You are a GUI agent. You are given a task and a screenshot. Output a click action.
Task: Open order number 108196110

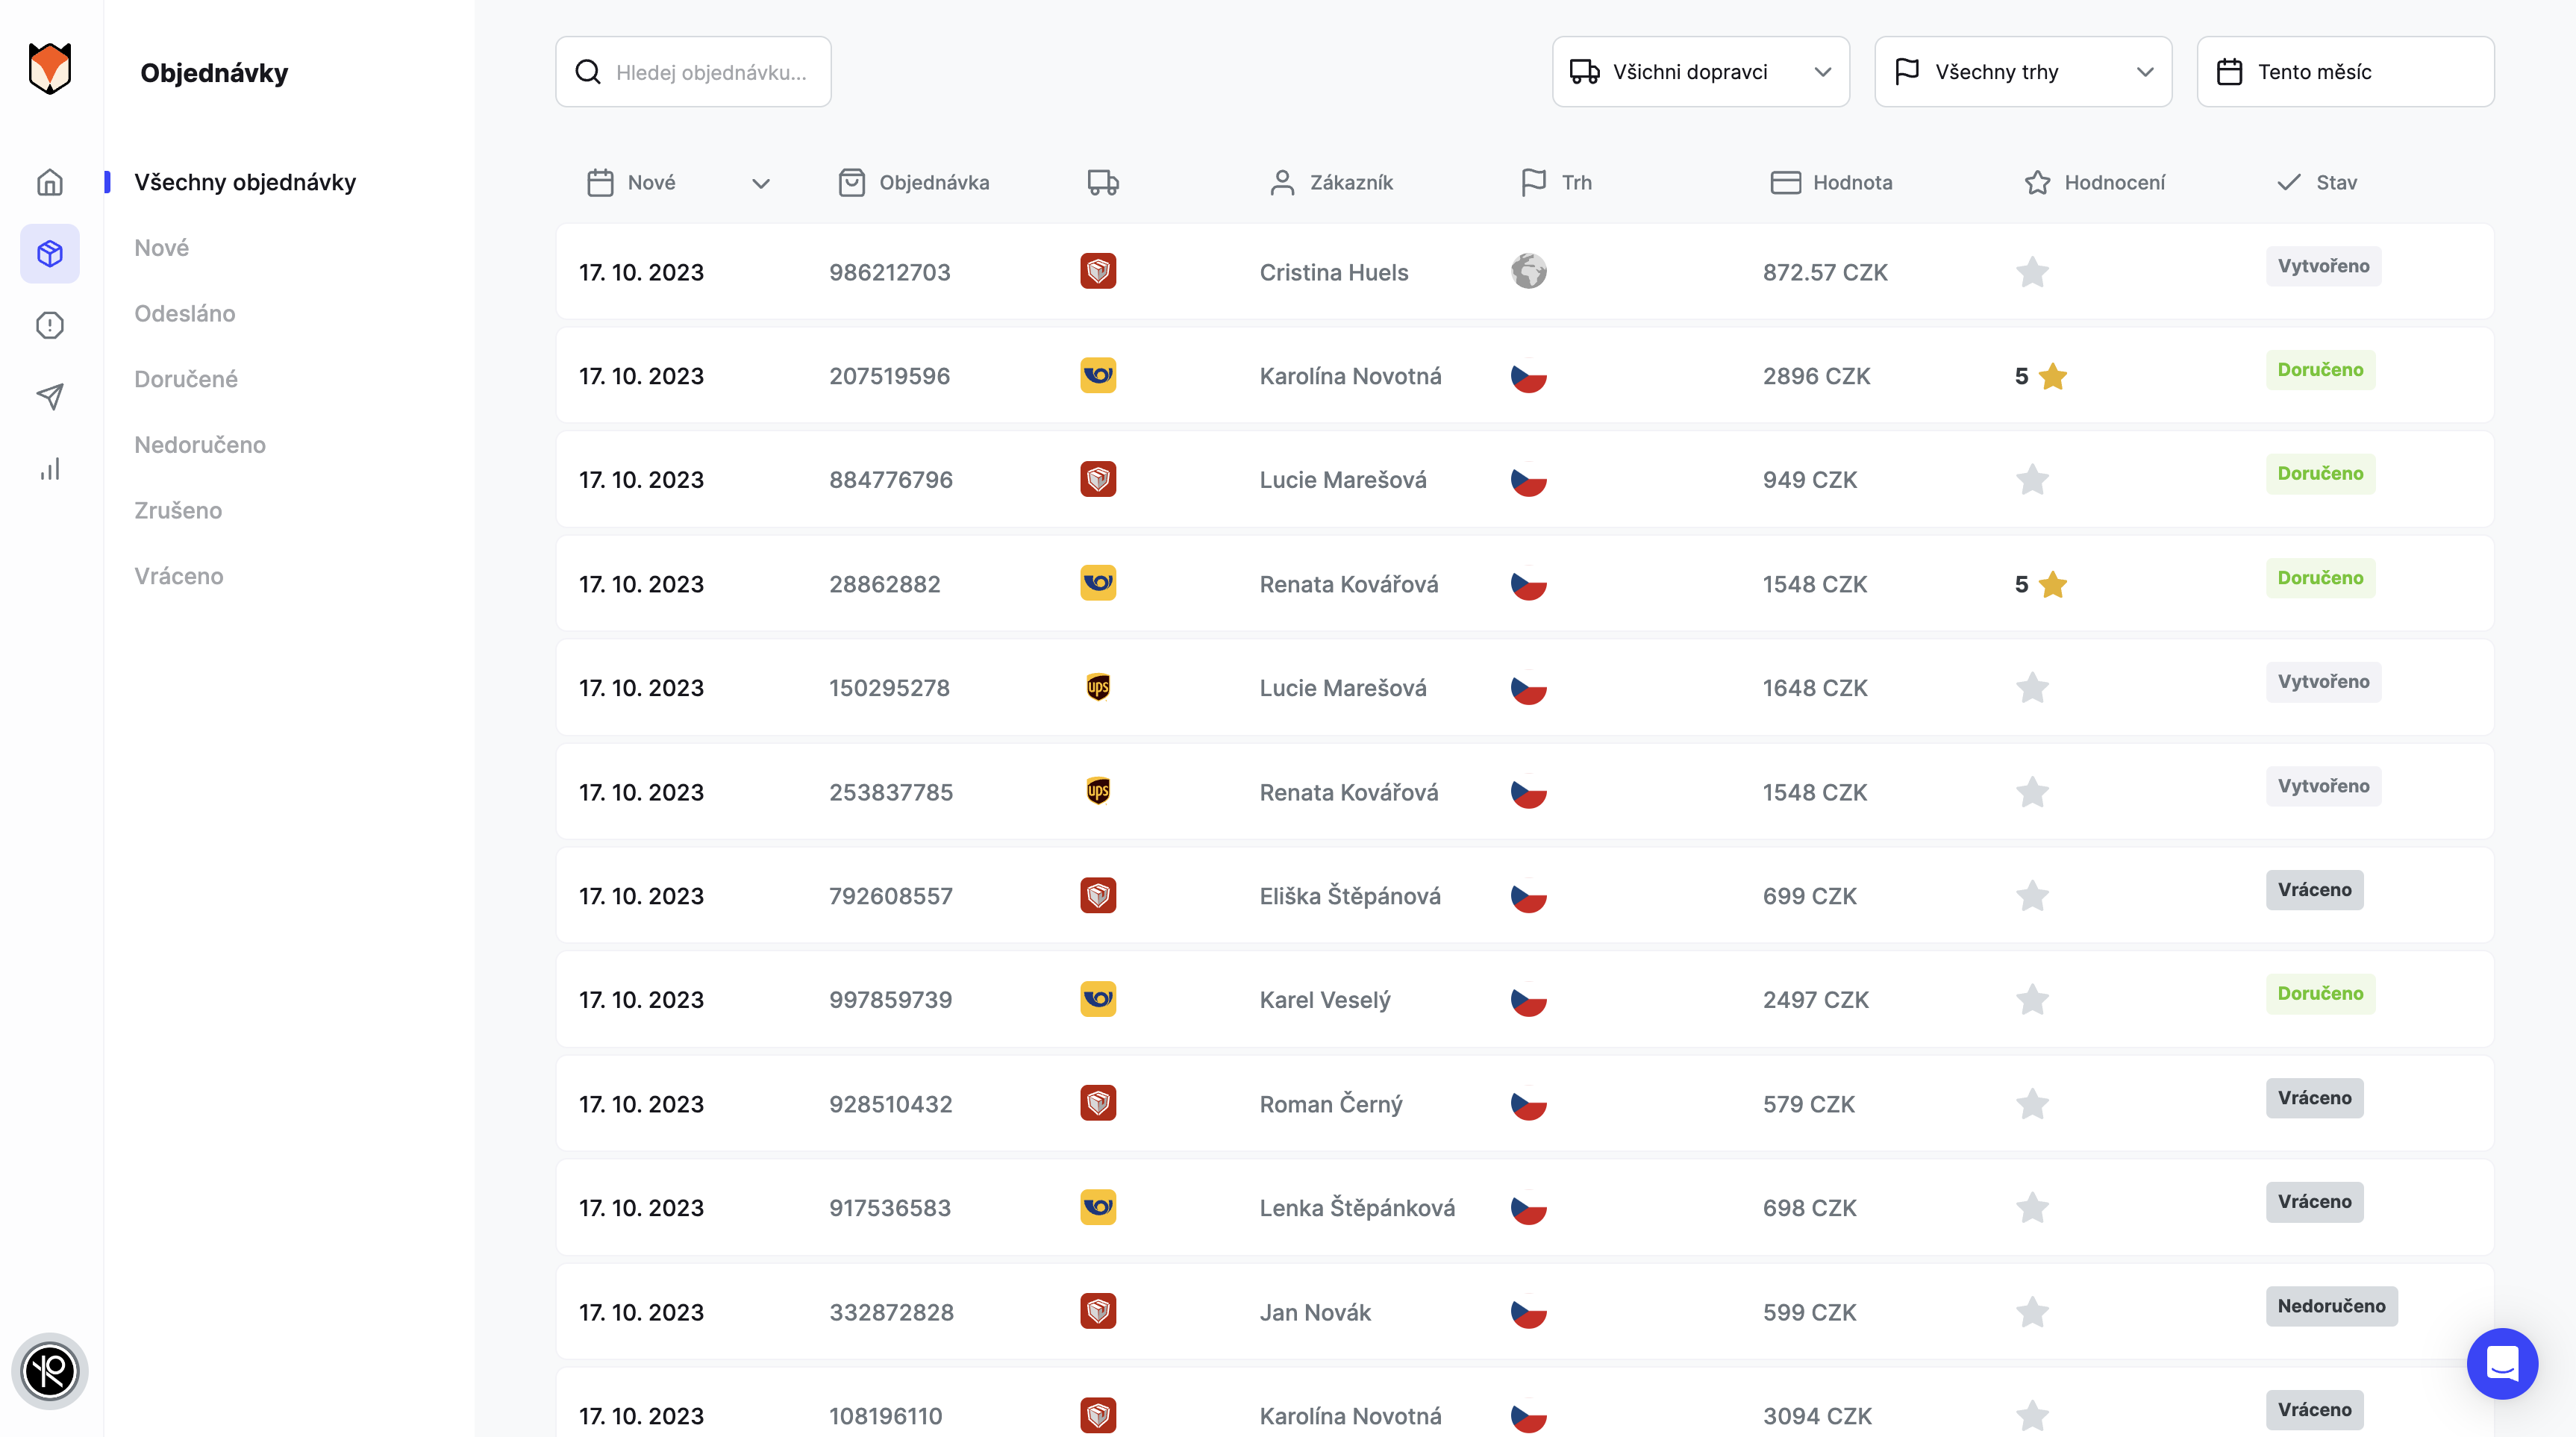coord(885,1416)
